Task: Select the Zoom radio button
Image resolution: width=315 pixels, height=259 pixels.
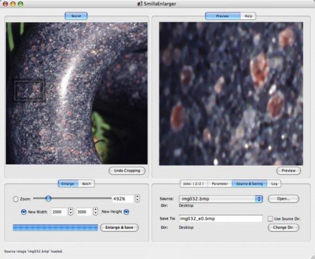Action: point(15,199)
